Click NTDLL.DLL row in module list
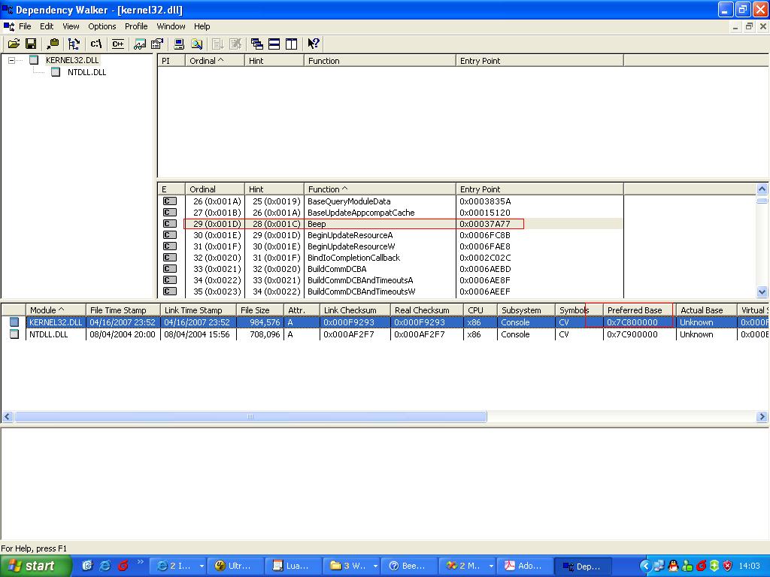Image resolution: width=770 pixels, height=577 pixels. (x=385, y=334)
